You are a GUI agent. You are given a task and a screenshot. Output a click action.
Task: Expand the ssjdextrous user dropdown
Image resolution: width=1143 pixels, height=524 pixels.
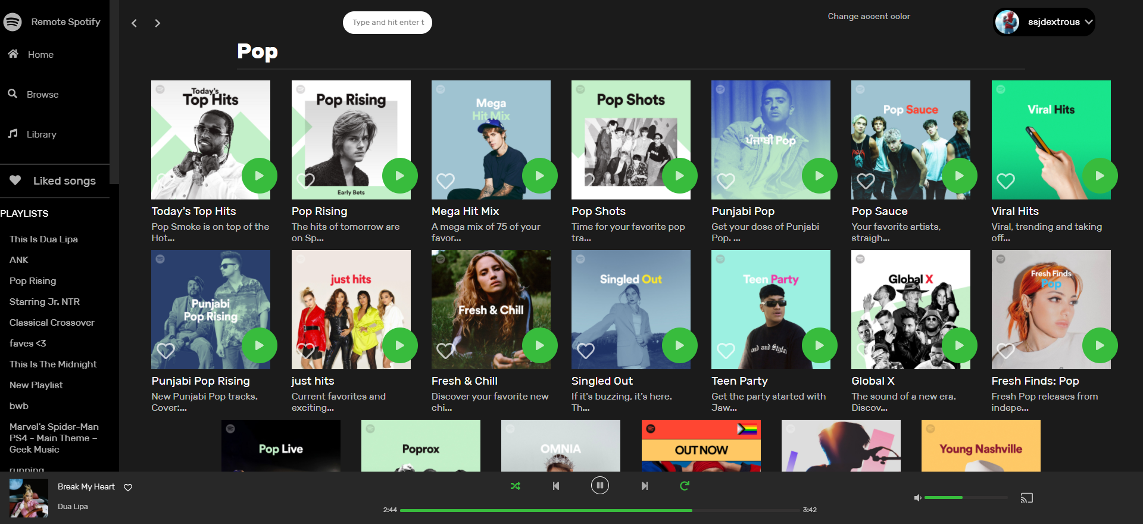(x=1089, y=22)
